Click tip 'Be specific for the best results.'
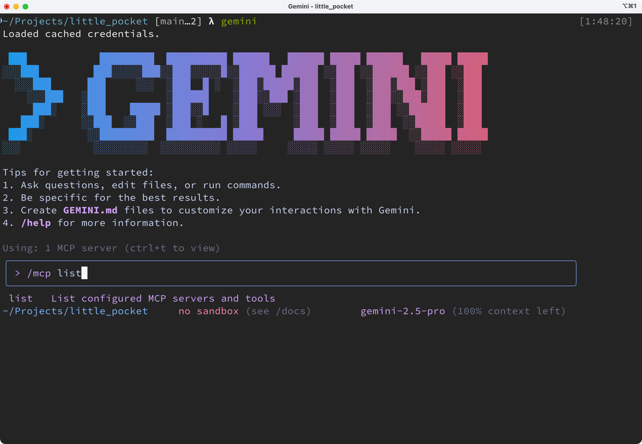 pos(120,198)
